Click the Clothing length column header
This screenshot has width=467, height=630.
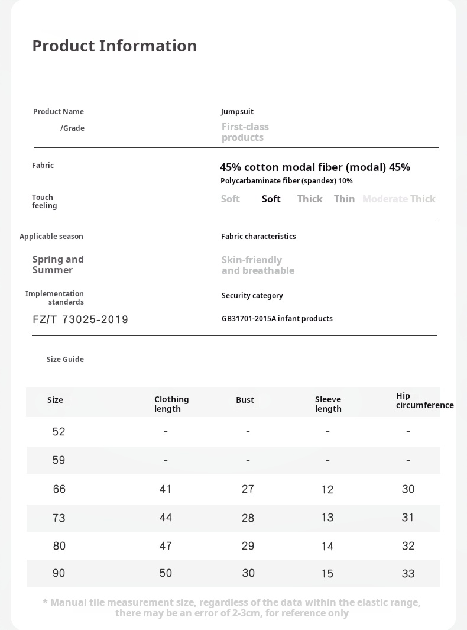(171, 404)
